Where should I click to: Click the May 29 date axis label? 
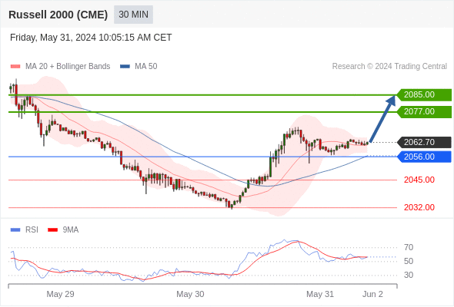tap(60, 294)
